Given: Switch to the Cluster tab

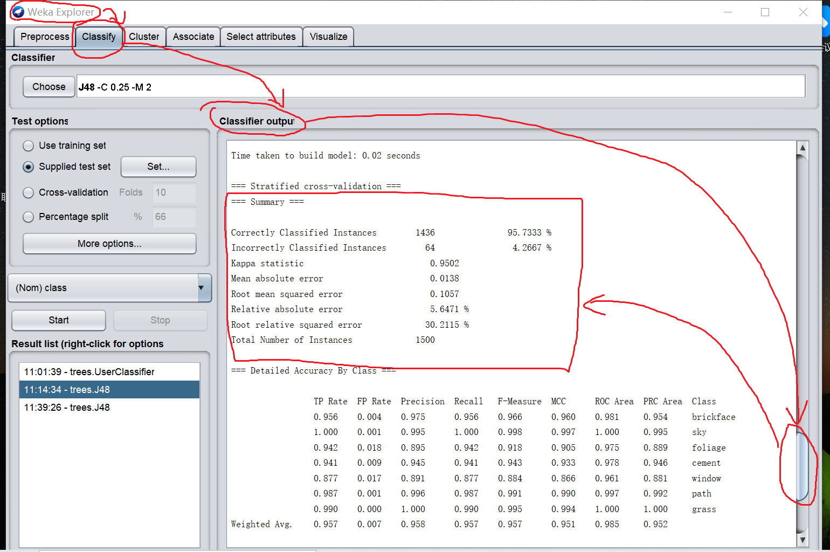Looking at the screenshot, I should tap(144, 37).
